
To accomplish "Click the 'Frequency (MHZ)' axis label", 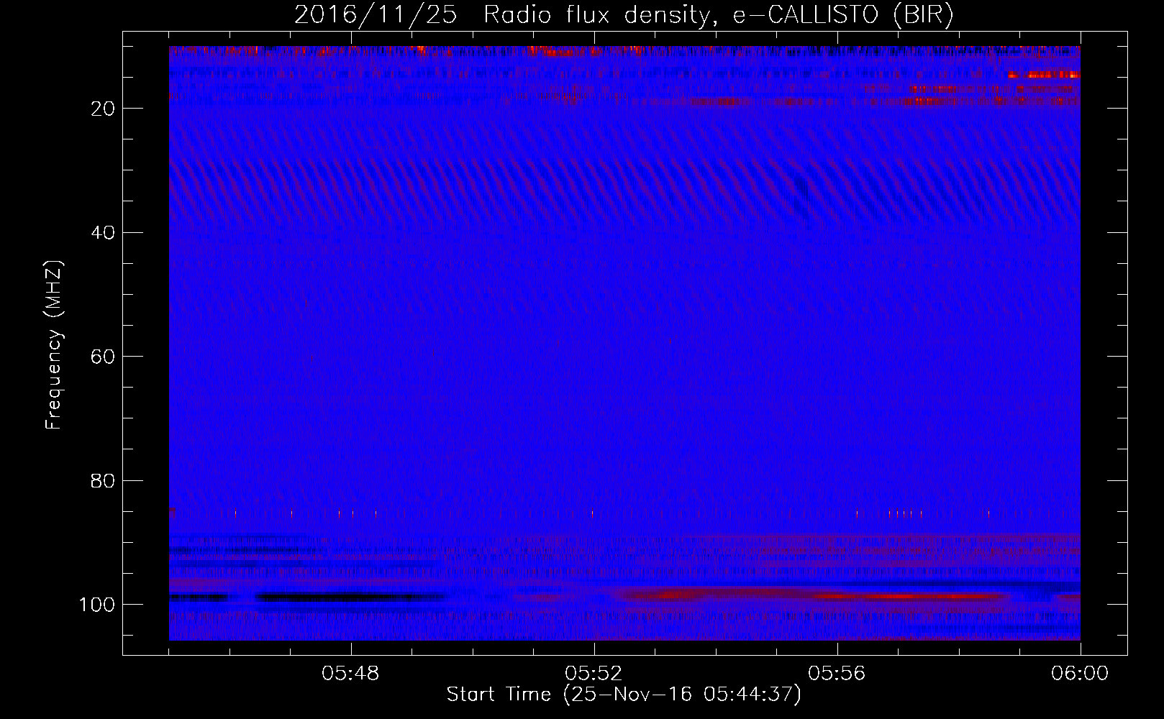I will pyautogui.click(x=55, y=345).
